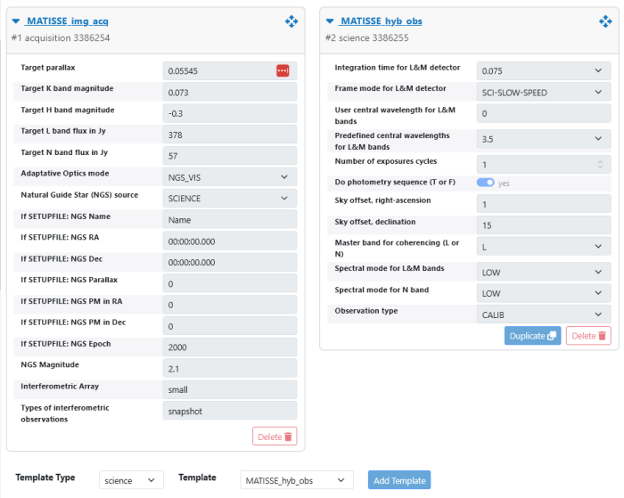Adjust Number of exposures cycles stepper
This screenshot has height=498, width=624.
pos(600,165)
